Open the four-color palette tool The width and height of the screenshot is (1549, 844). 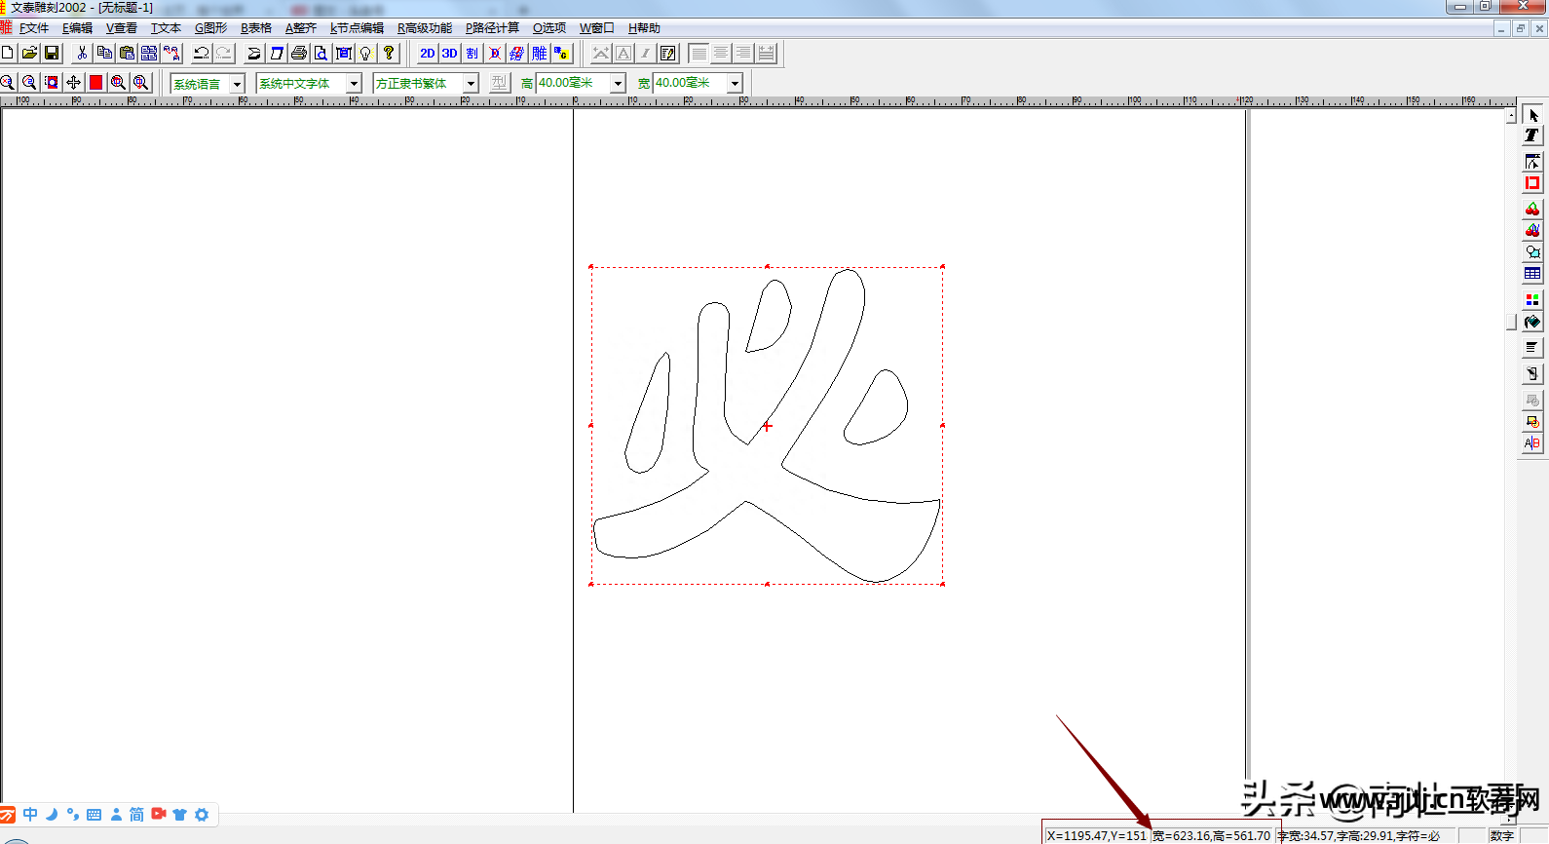point(1532,299)
